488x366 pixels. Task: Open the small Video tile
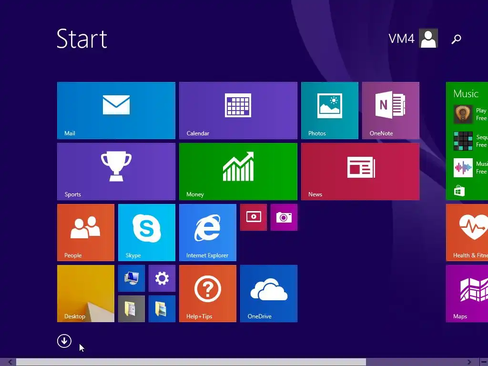[x=254, y=217]
